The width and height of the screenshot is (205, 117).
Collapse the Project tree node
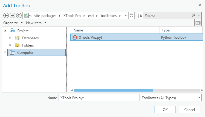click(5, 31)
